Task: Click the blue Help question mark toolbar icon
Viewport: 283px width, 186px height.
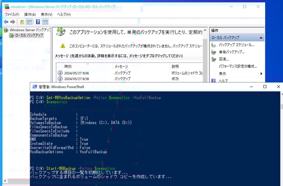Action: coord(38,22)
